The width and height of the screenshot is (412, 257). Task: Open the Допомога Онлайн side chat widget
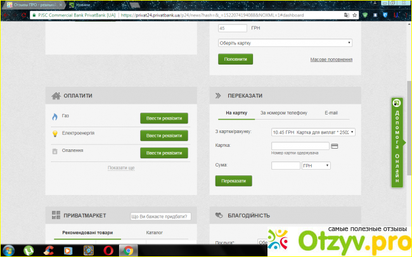397,142
